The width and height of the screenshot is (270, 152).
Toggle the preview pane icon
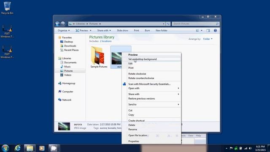tap(208, 30)
